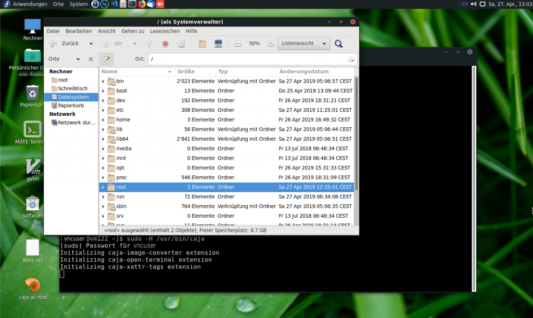Reload the folder view

(x=181, y=44)
